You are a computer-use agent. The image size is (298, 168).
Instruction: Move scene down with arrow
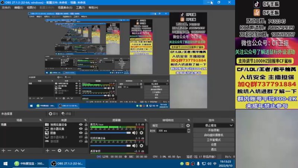coord(23,150)
